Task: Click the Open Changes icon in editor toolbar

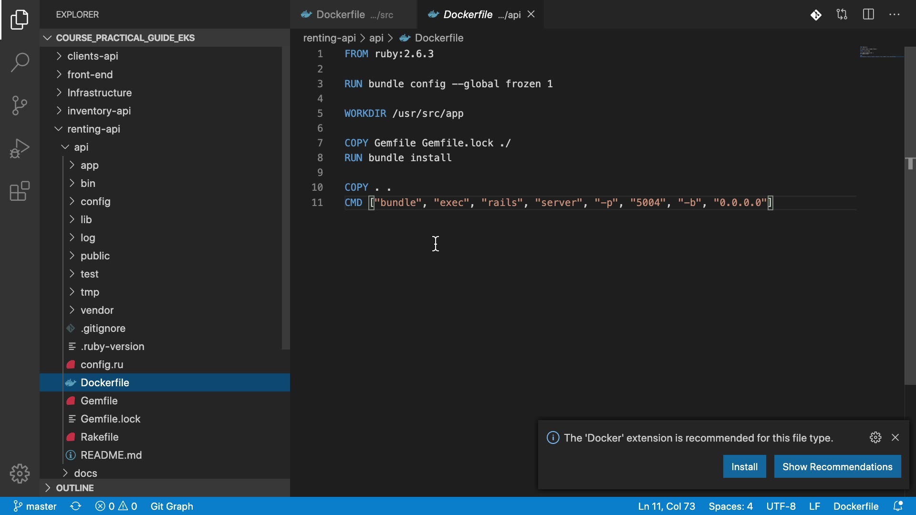Action: click(842, 14)
